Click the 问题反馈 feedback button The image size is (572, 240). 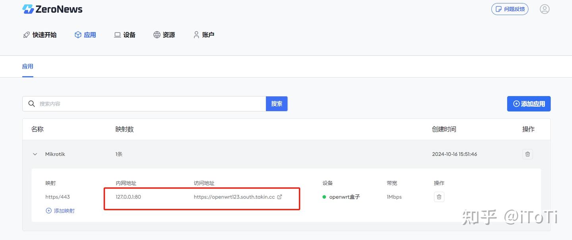coord(510,9)
